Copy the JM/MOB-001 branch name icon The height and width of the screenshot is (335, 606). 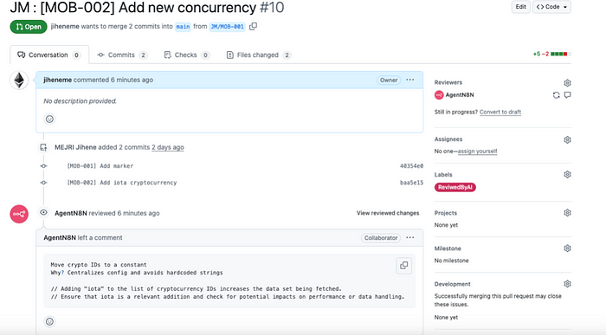coord(253,26)
